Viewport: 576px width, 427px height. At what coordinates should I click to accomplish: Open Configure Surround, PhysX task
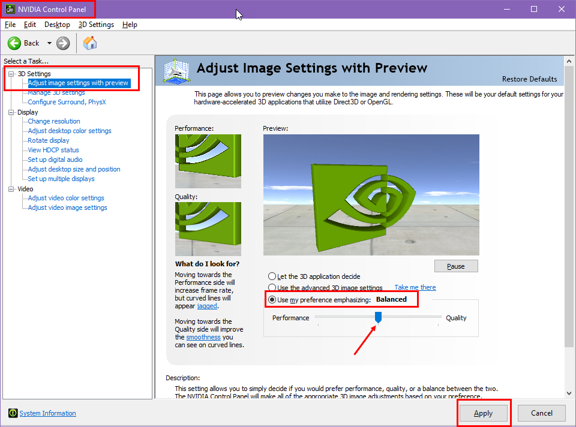(67, 102)
